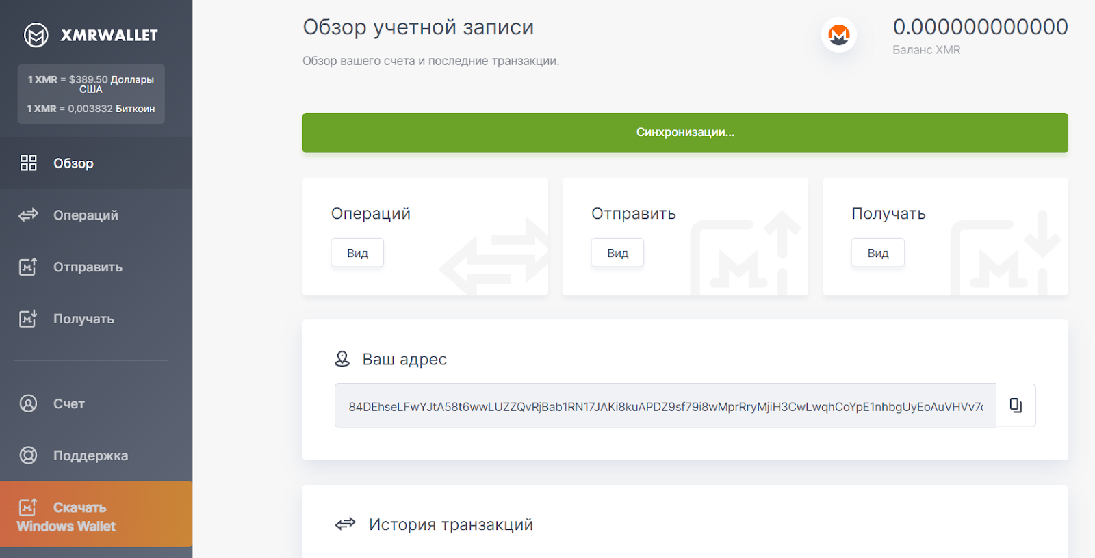The image size is (1095, 558).
Task: Open Поддержка in the sidebar menu
Action: pyautogui.click(x=96, y=455)
